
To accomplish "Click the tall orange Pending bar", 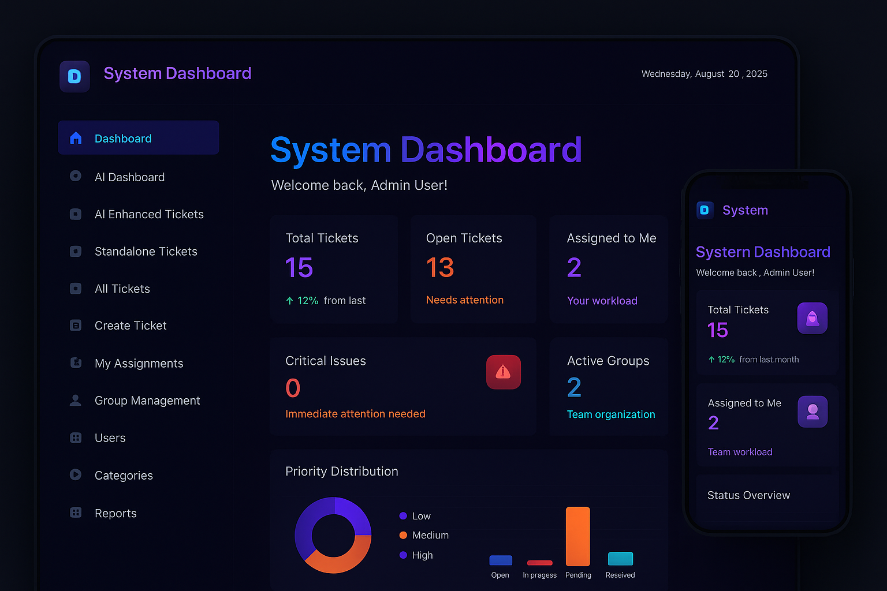I will coord(577,536).
